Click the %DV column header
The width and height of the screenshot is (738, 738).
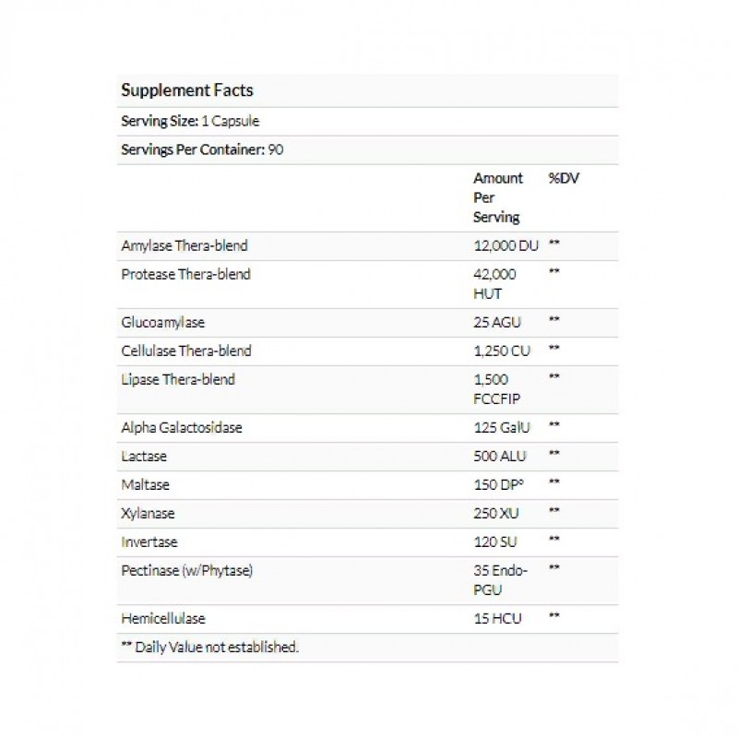tap(564, 178)
